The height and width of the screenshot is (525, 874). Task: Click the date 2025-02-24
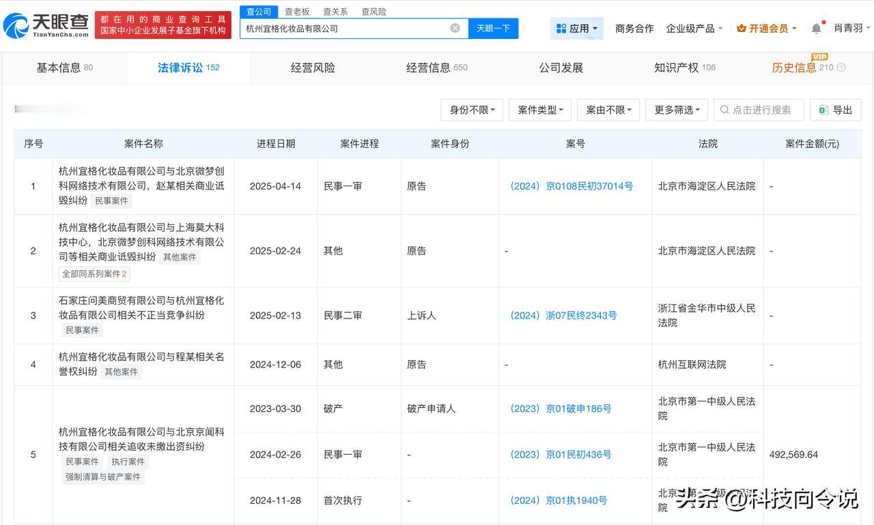coord(275,251)
